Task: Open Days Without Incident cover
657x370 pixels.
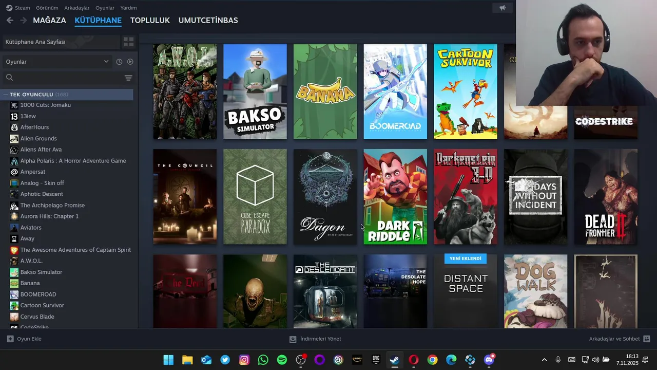Action: 535,197
